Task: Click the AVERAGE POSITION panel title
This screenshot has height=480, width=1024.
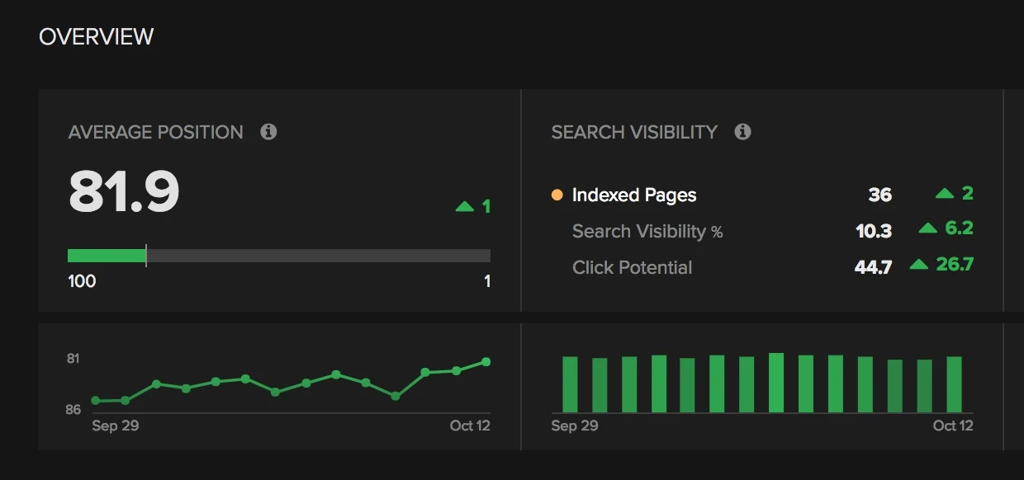Action: coord(155,132)
